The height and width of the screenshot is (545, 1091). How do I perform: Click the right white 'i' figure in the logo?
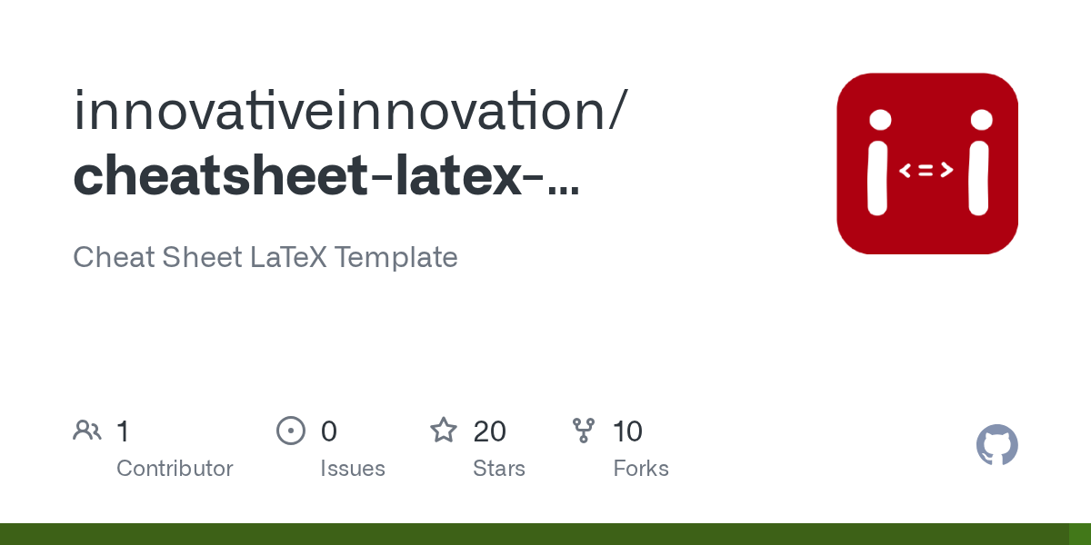[979, 163]
